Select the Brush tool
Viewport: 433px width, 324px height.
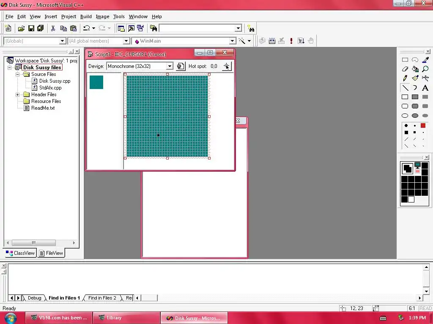[415, 78]
